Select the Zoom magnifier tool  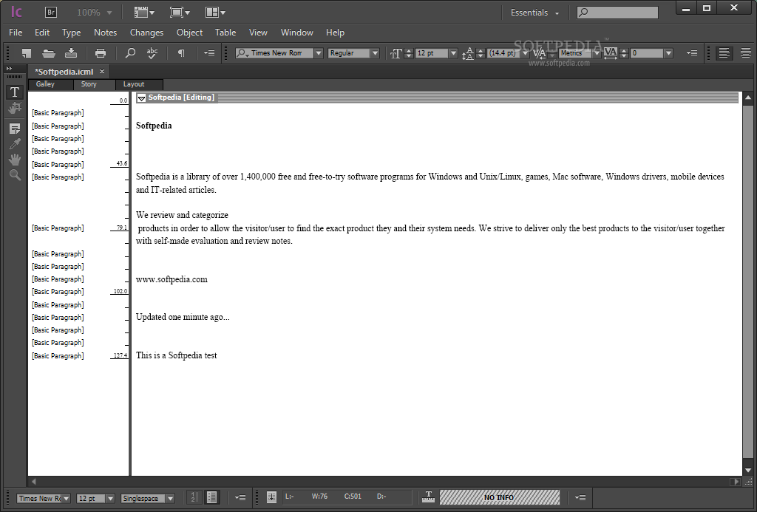[x=14, y=175]
